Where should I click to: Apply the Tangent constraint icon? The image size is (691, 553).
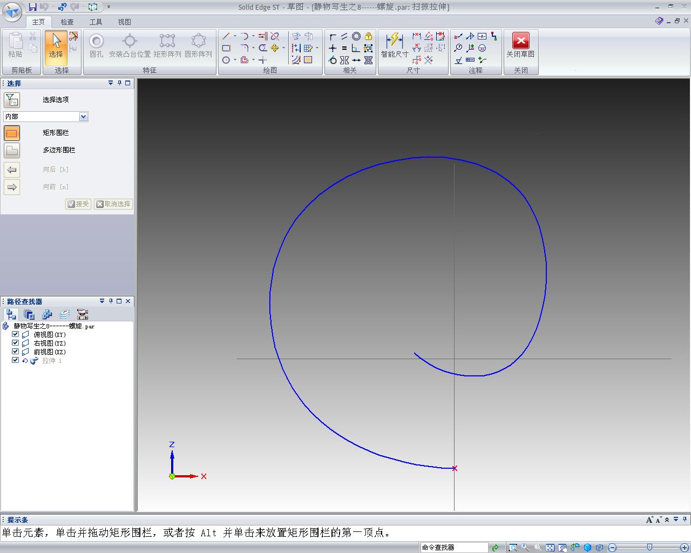[333, 60]
